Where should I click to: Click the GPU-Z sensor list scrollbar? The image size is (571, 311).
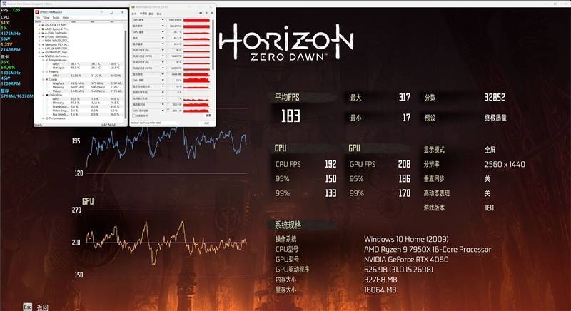[213, 44]
